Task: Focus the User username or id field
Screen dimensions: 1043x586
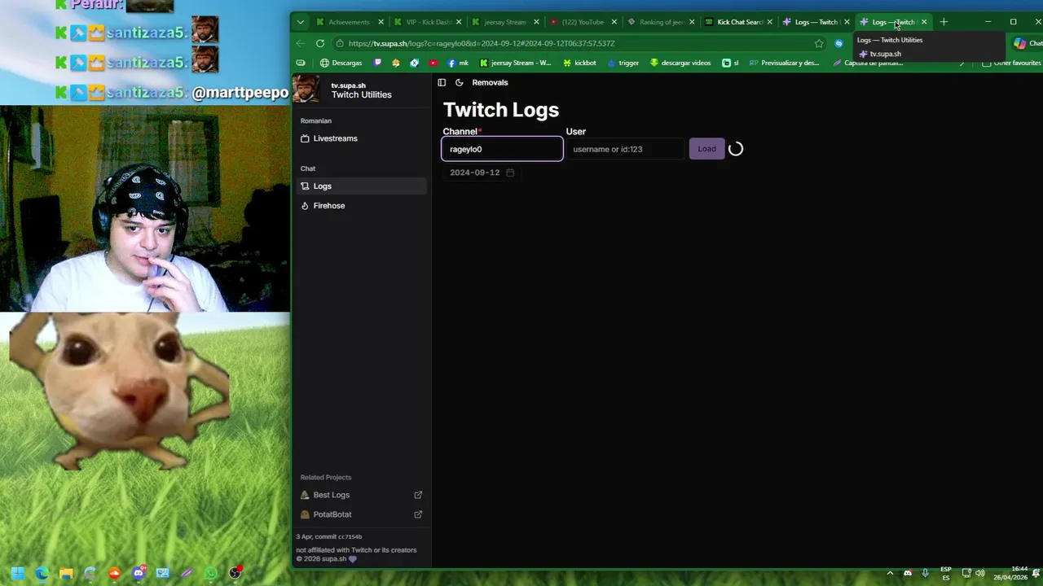Action: point(625,149)
